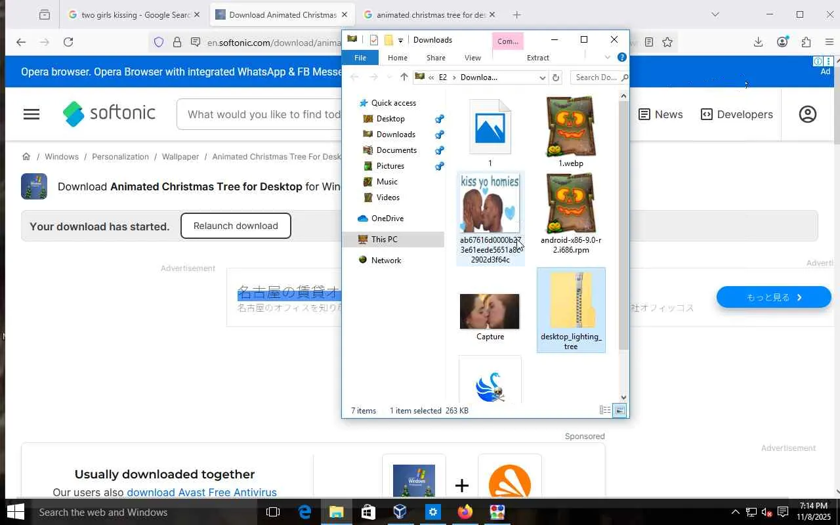Open the Firefox account icon
Screen dimensions: 840x525
click(782, 42)
